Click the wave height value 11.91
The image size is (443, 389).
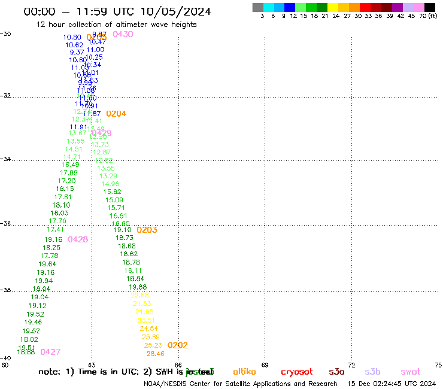(x=78, y=127)
